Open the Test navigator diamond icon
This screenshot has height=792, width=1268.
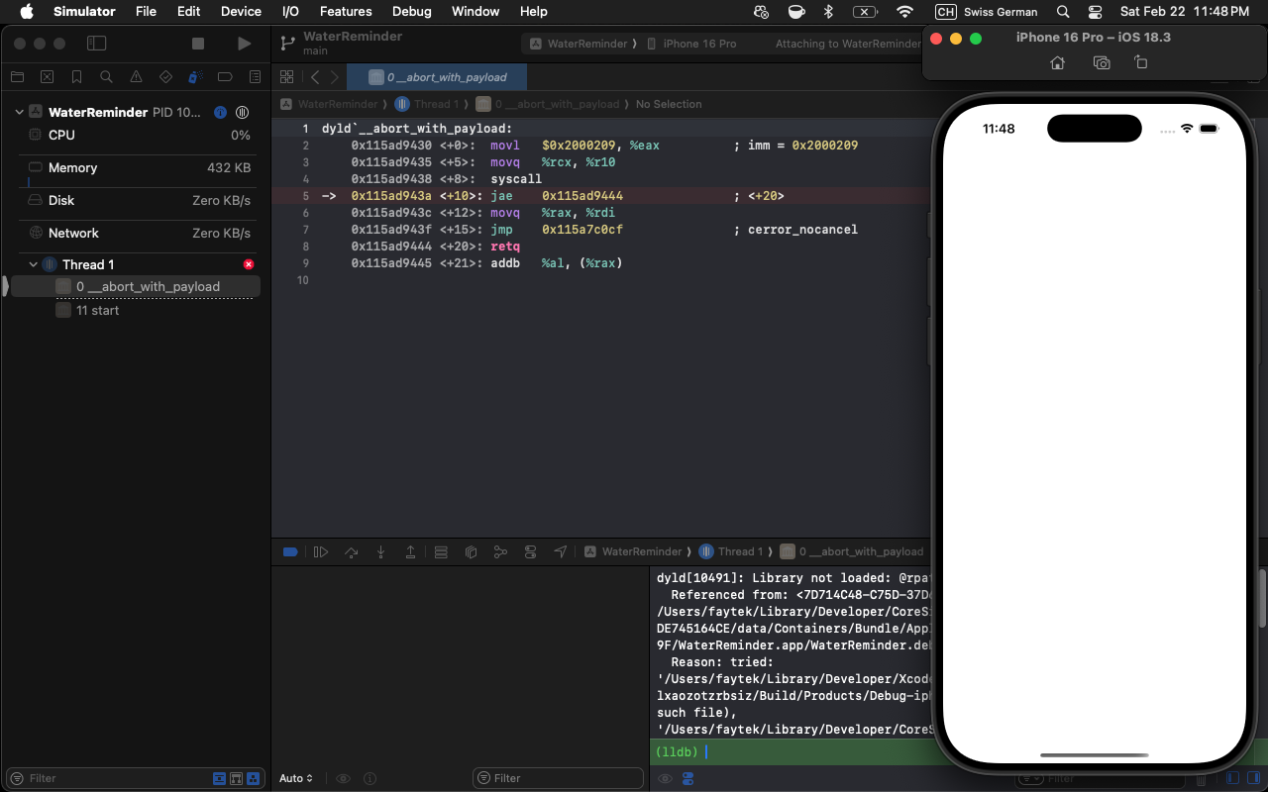(165, 77)
